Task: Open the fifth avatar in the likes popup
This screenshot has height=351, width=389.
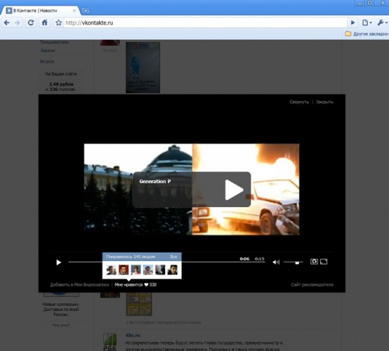Action: 160,270
